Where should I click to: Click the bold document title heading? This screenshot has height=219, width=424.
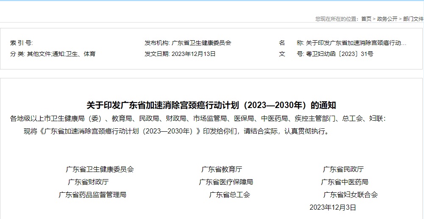[211, 105]
